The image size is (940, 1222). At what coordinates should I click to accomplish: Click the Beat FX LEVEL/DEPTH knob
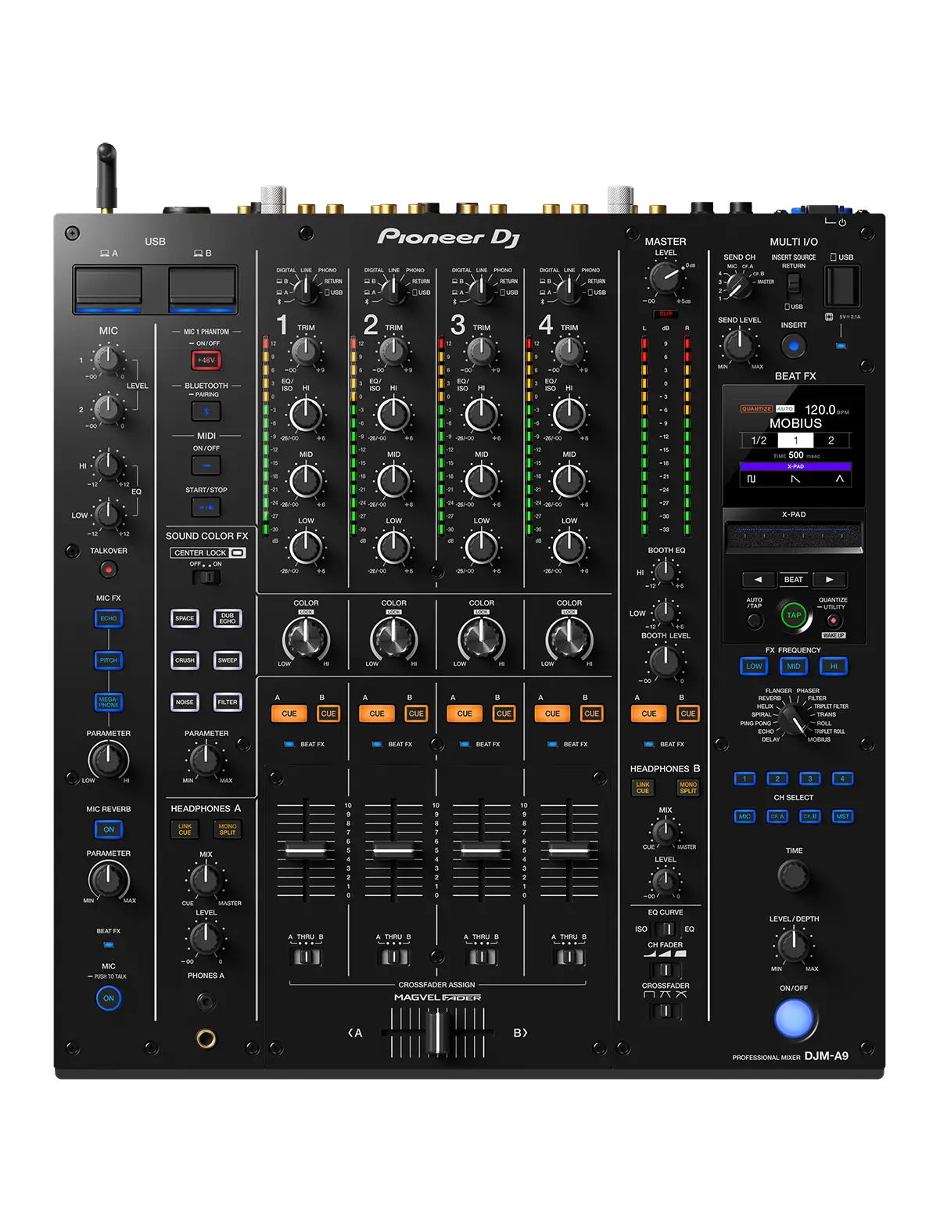[x=794, y=945]
